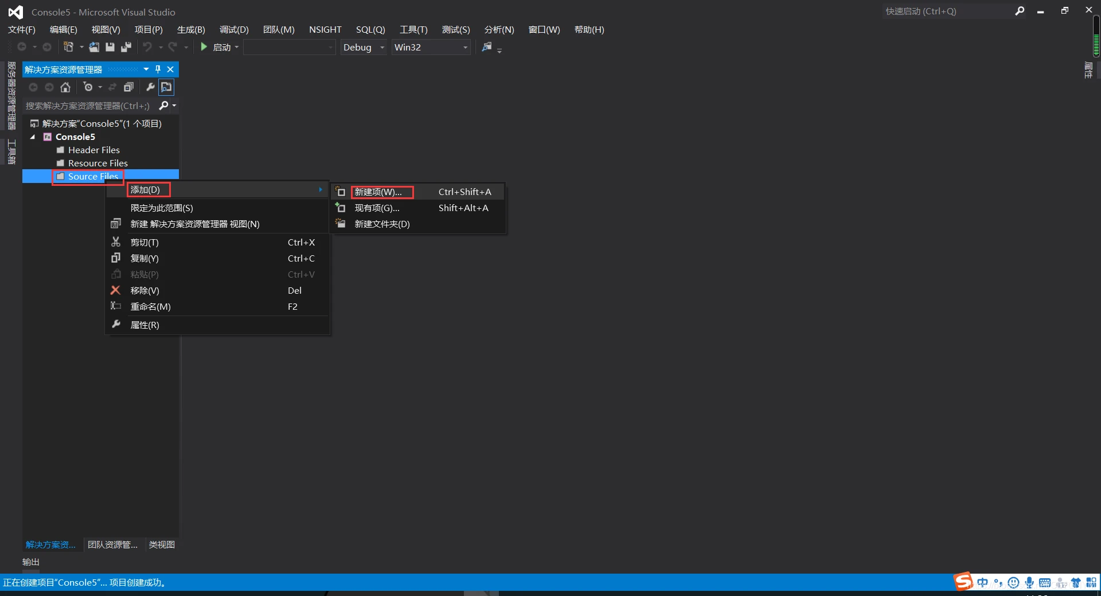1101x596 pixels.
Task: Open the 文件(F) menu
Action: coord(22,30)
